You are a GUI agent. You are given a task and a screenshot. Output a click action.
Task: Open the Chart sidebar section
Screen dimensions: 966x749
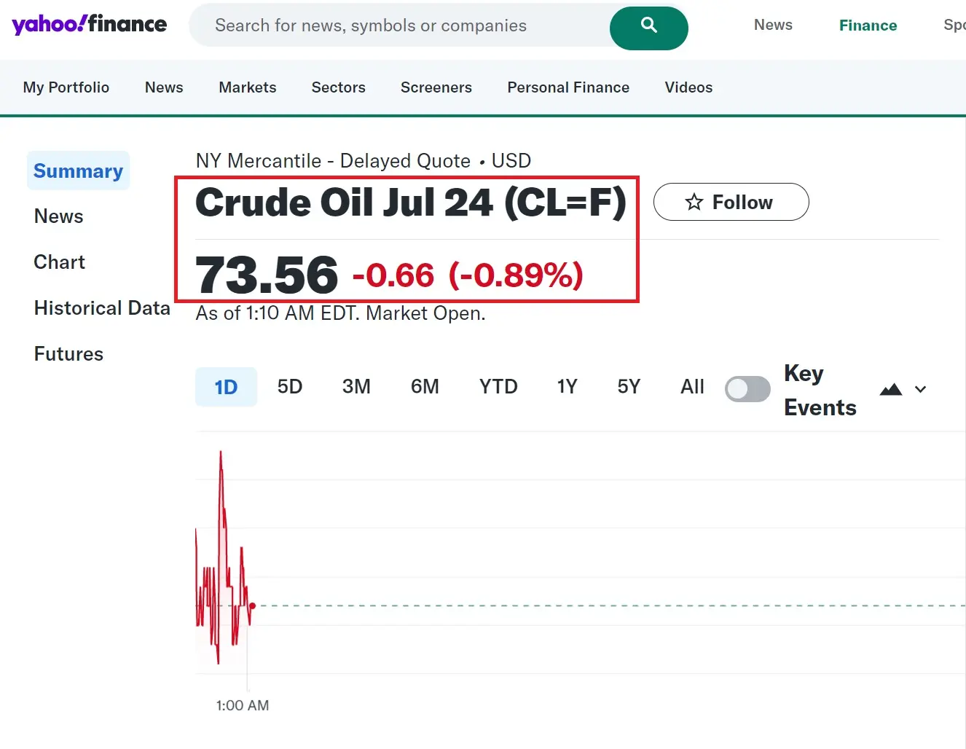(59, 262)
